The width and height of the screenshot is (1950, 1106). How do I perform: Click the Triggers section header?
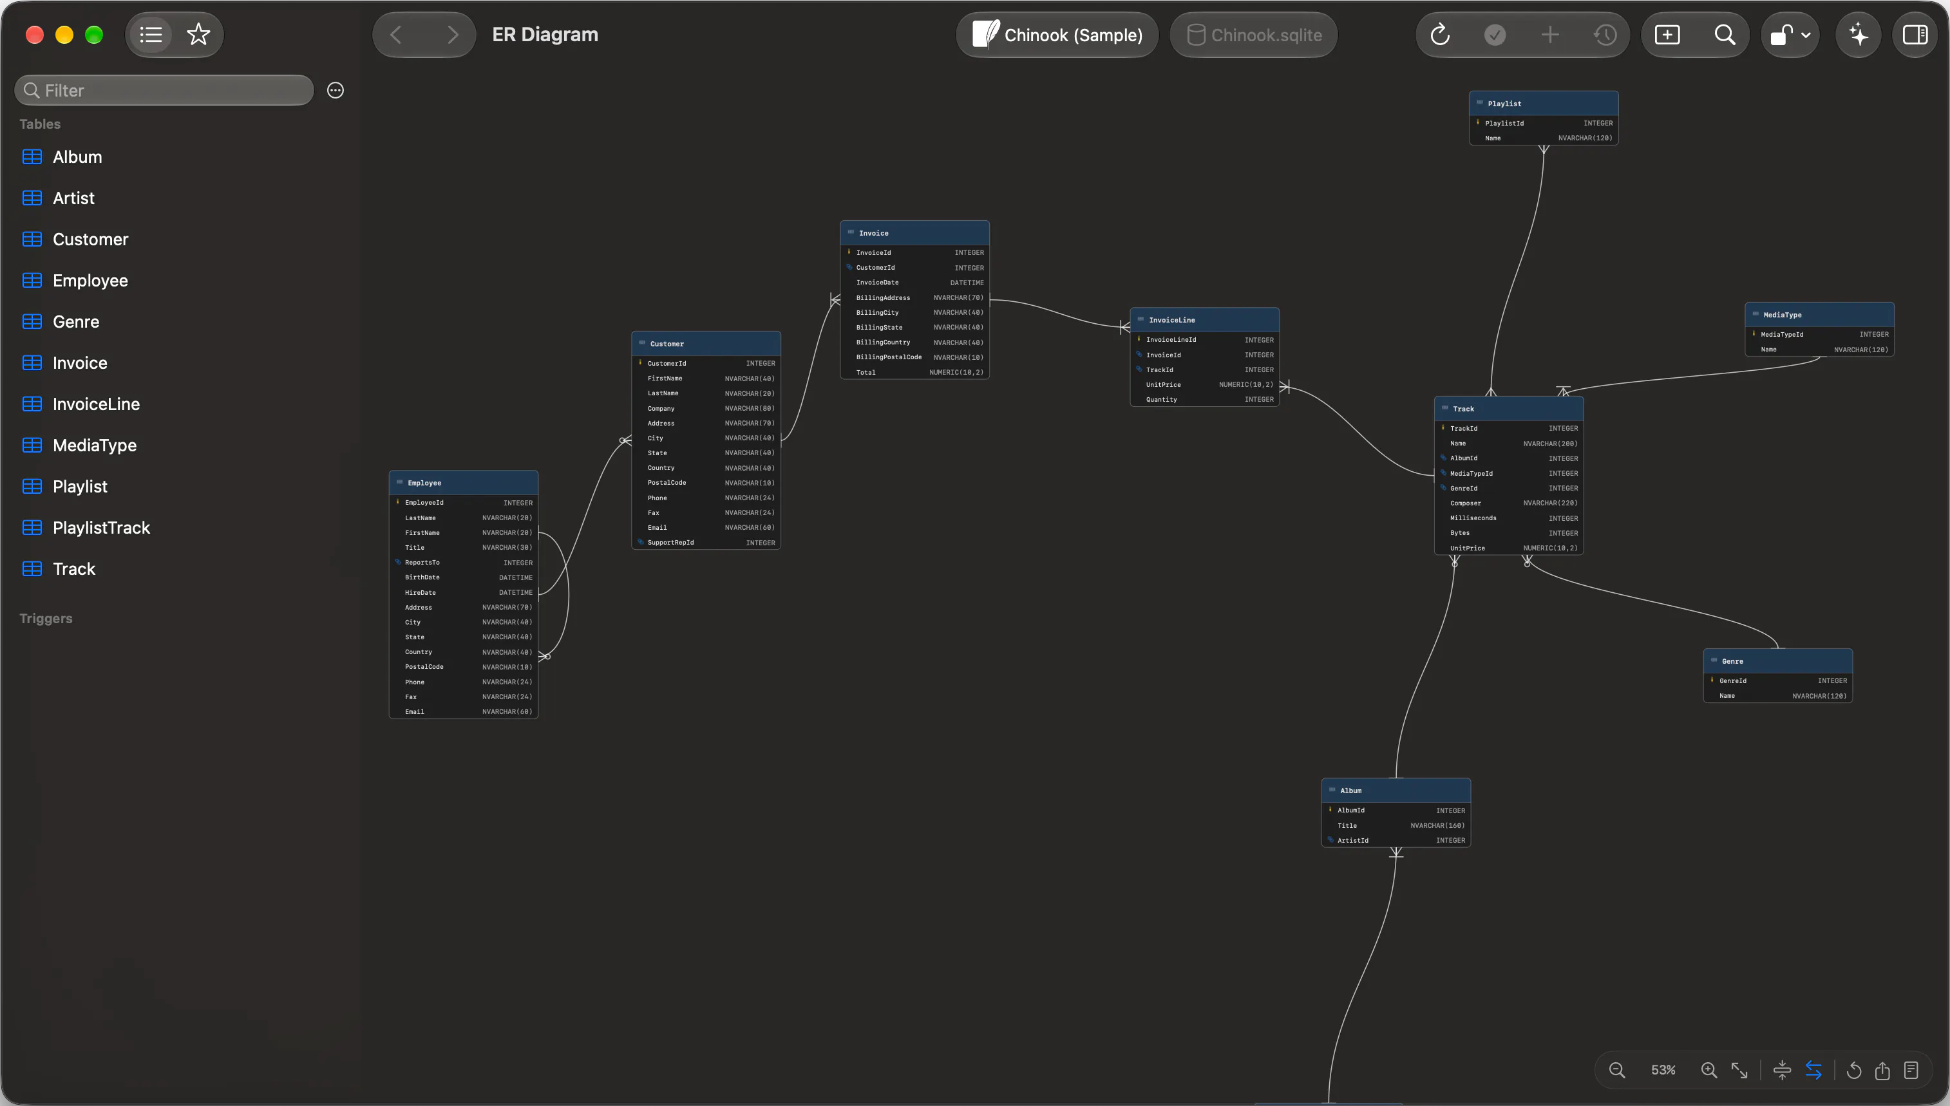coord(46,618)
